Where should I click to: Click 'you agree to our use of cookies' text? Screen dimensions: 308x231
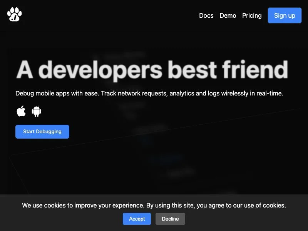pyautogui.click(x=241, y=206)
